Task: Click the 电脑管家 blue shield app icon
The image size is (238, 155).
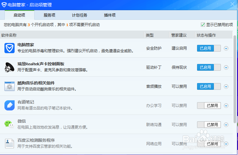Action: [x=10, y=48]
